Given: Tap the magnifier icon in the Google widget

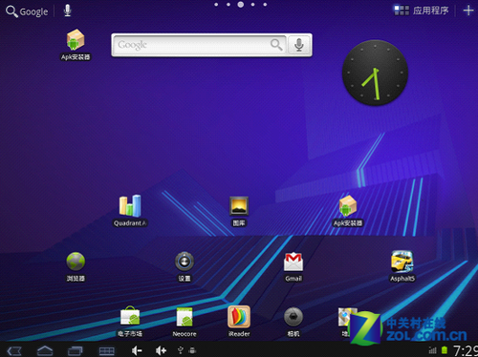Looking at the screenshot, I should point(276,45).
